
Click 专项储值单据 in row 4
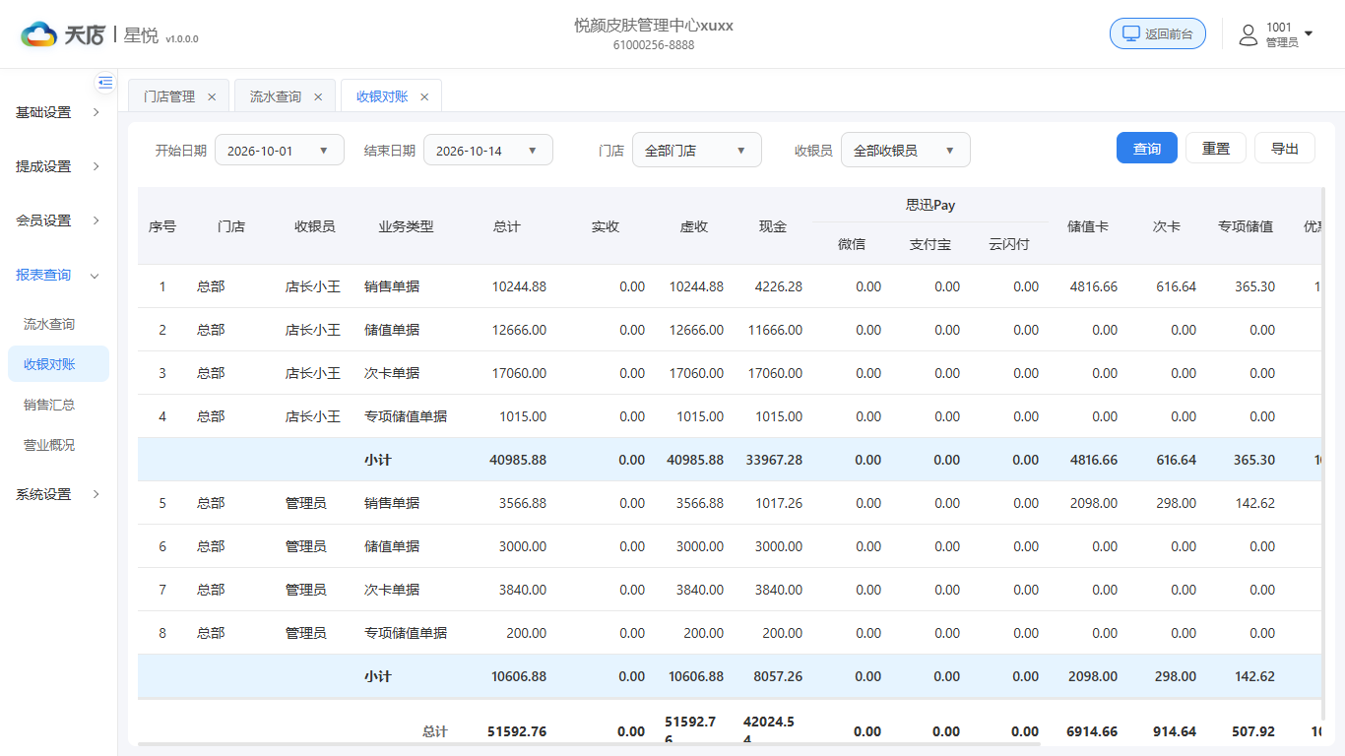click(406, 416)
